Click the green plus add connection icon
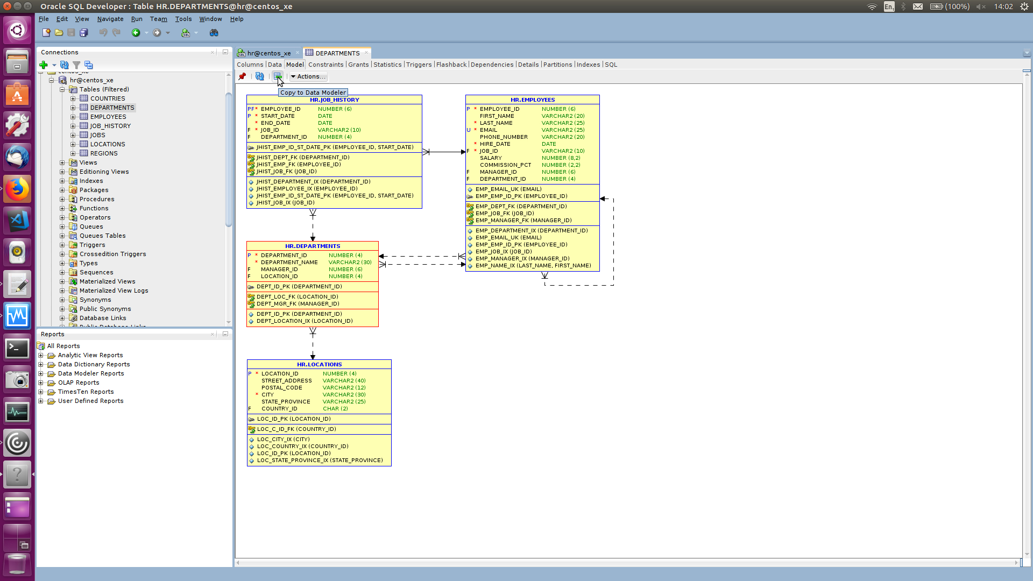The height and width of the screenshot is (581, 1033). coord(43,65)
